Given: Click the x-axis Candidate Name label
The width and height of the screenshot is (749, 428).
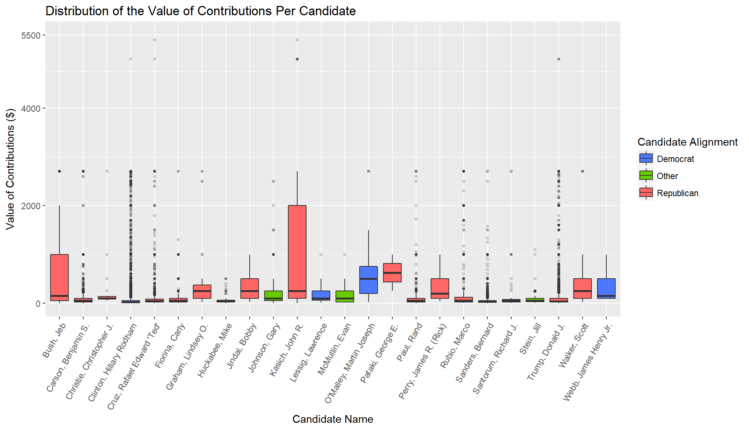Looking at the screenshot, I should coord(334,420).
